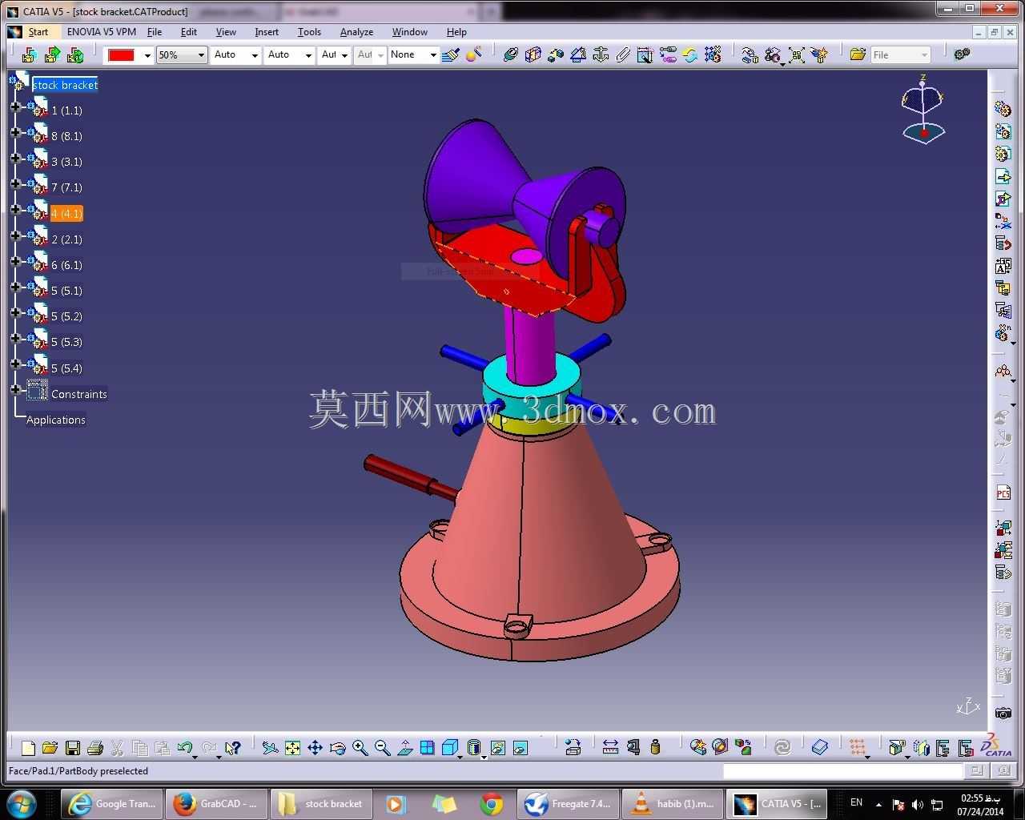Screen dimensions: 1025x820
Task: Open the None layer dropdown
Action: coord(413,54)
